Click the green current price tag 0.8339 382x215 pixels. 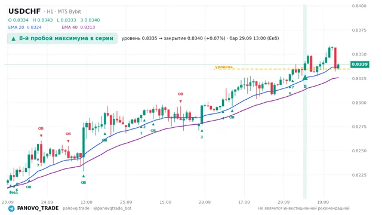click(x=359, y=64)
